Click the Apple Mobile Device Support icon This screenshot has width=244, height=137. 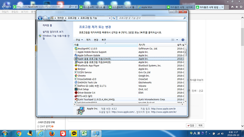point(76,52)
